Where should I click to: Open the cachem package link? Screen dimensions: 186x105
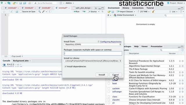tap(116, 89)
